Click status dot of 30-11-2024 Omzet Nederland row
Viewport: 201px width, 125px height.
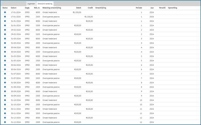tap(5, 109)
